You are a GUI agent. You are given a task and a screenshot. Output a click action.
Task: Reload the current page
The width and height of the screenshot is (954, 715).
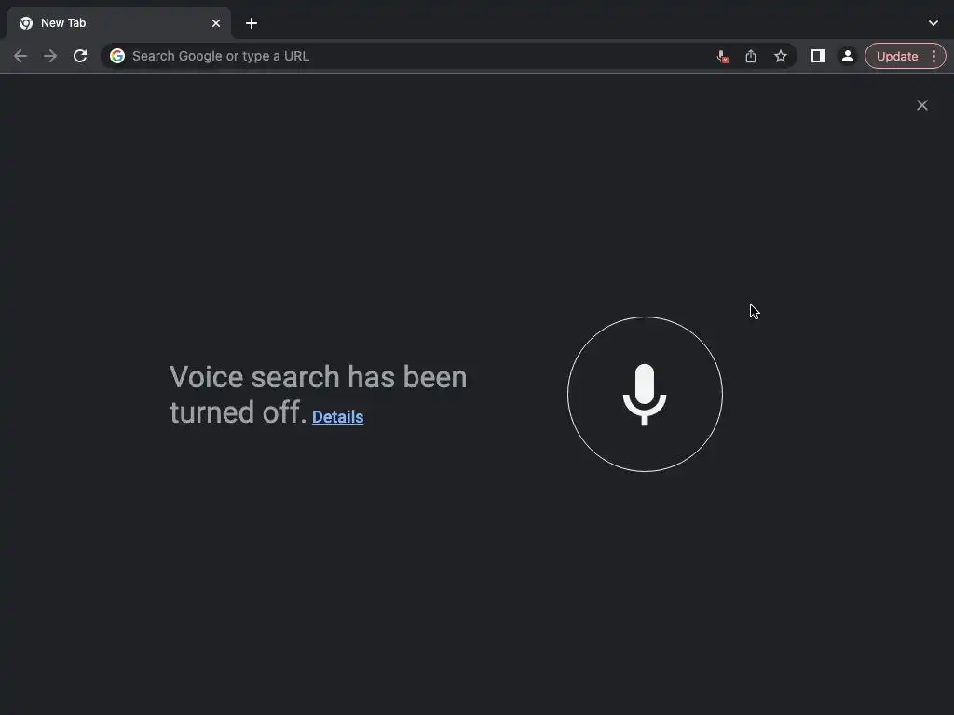(80, 57)
